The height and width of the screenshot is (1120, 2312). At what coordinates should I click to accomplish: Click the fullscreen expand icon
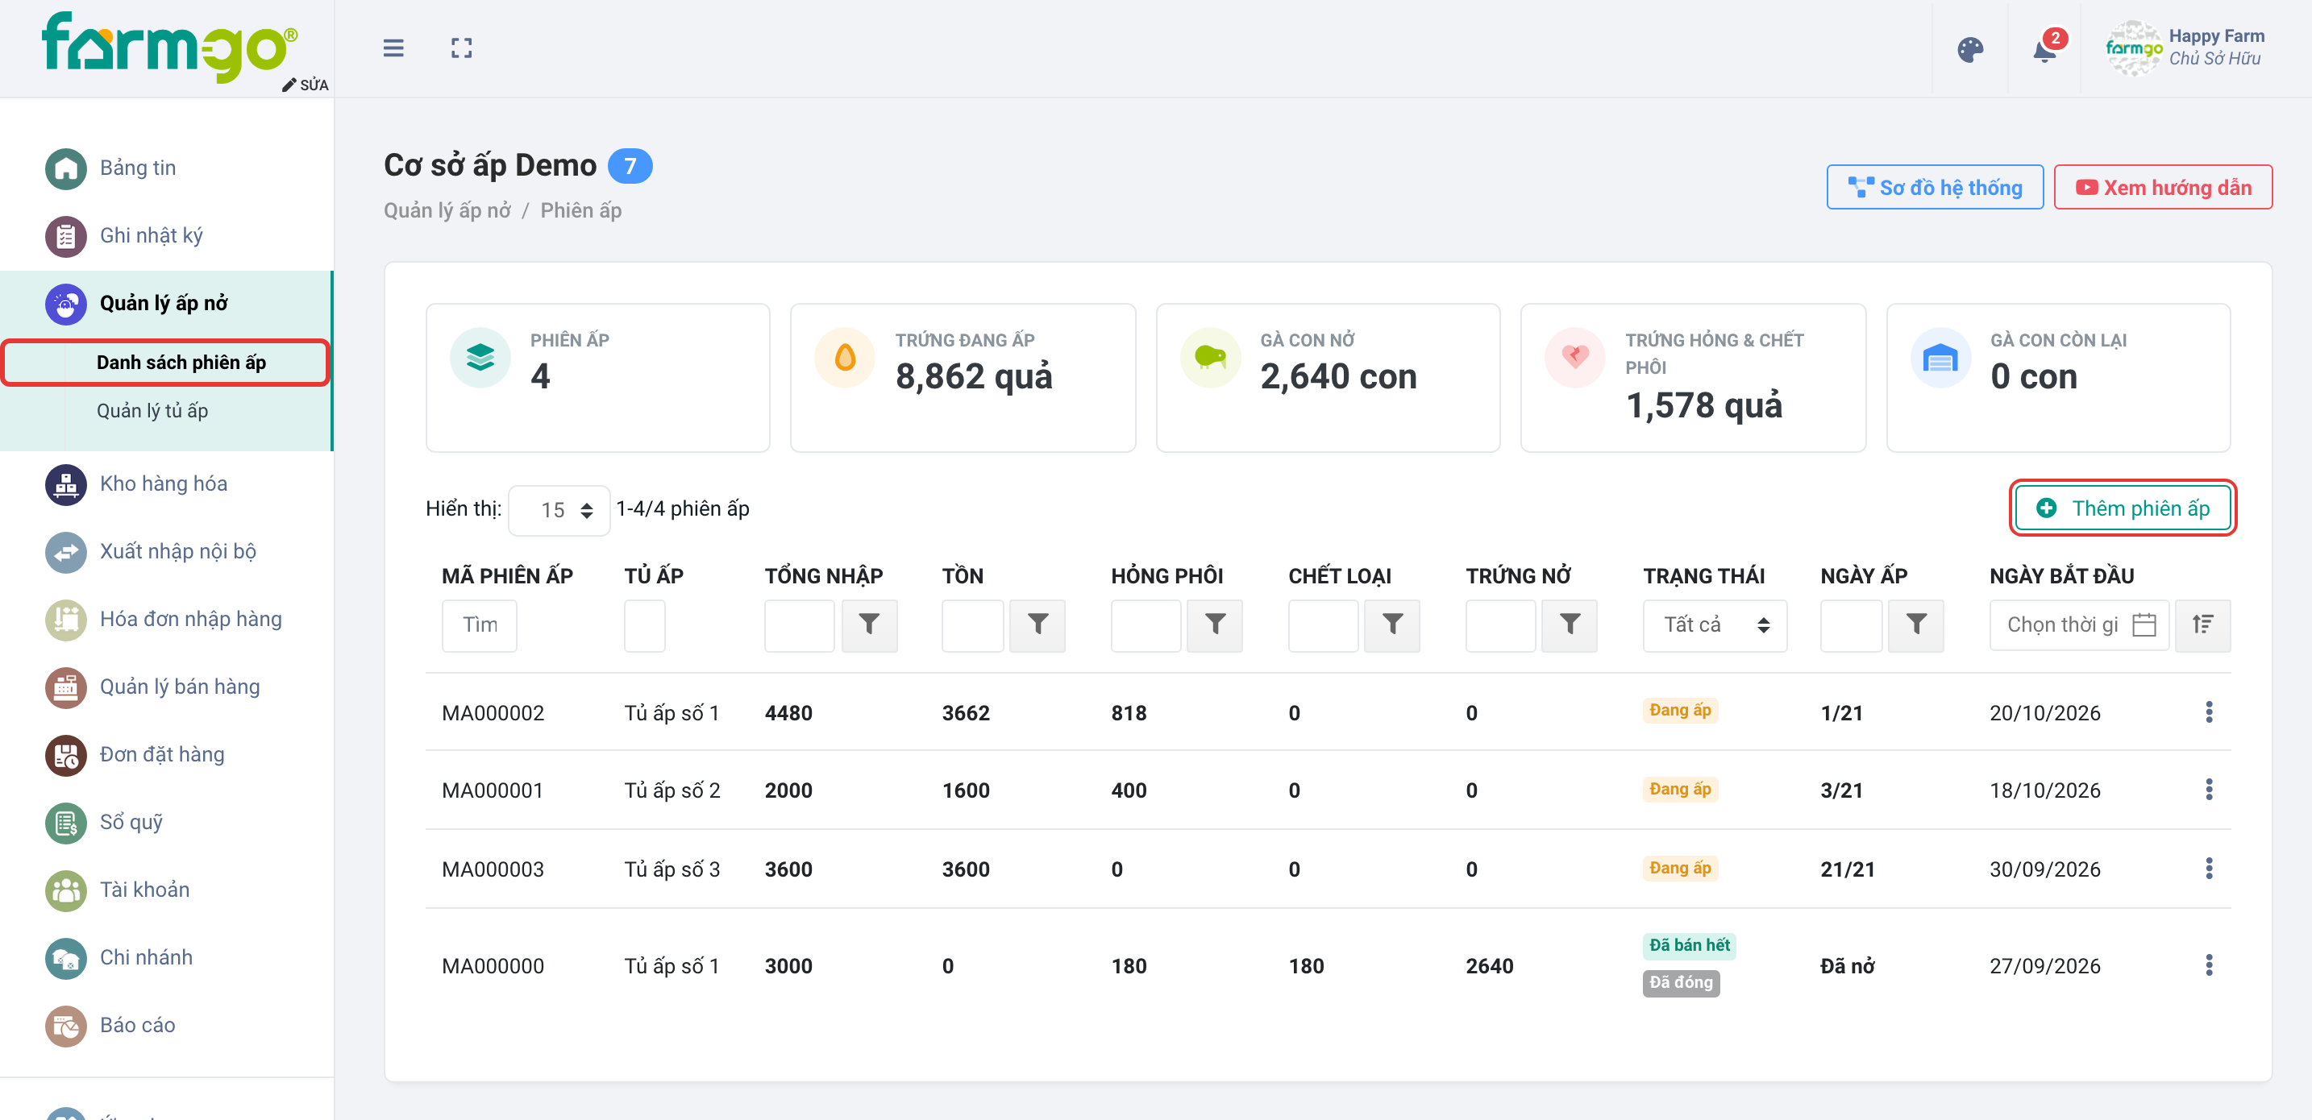461,48
